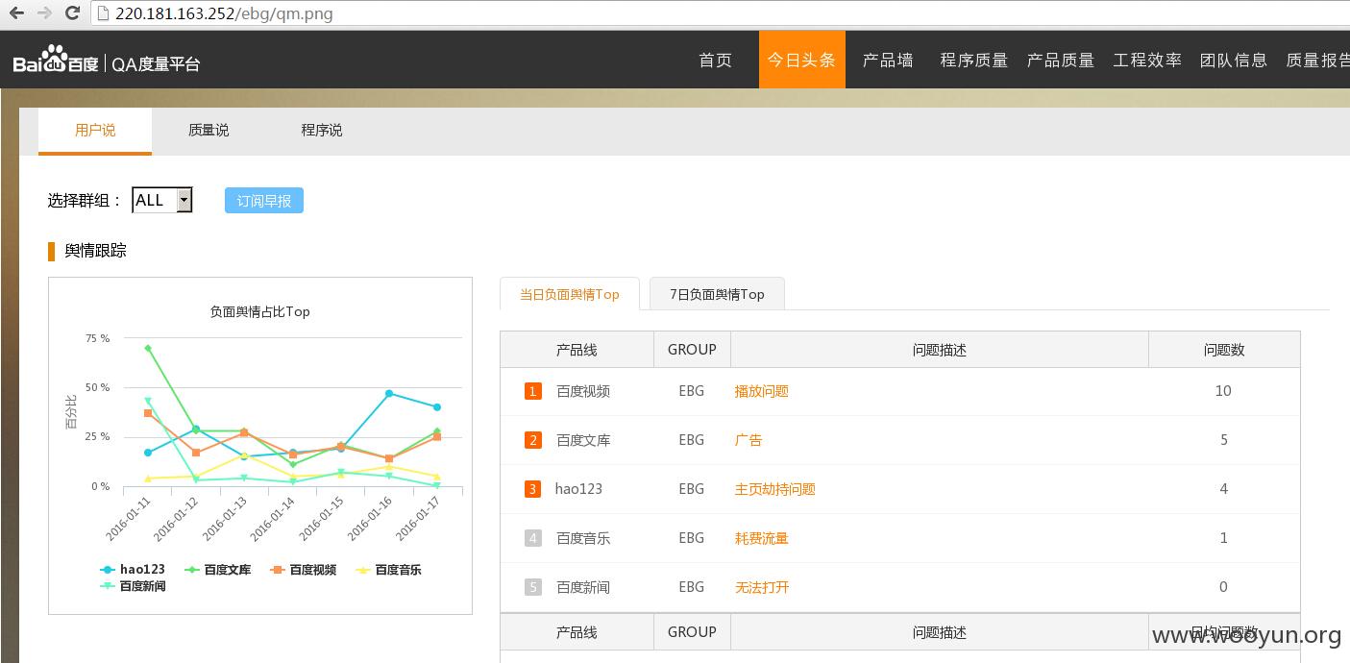The image size is (1350, 663).
Task: Click the Baidu logo in the header
Action: click(56, 61)
